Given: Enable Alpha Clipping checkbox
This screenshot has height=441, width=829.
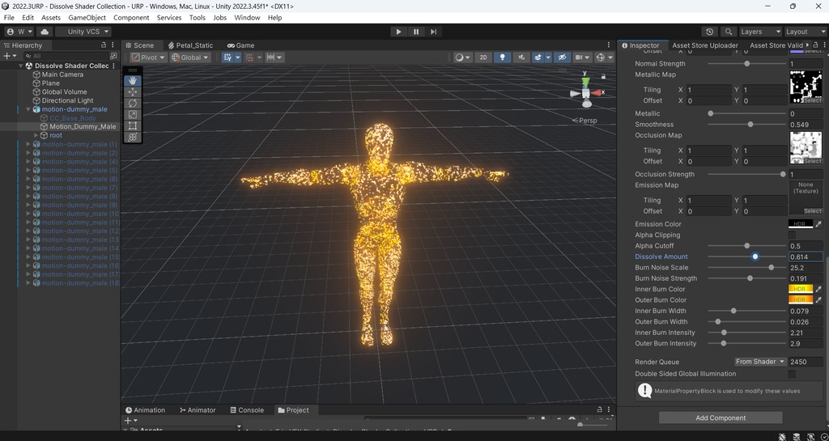Looking at the screenshot, I should pyautogui.click(x=792, y=235).
